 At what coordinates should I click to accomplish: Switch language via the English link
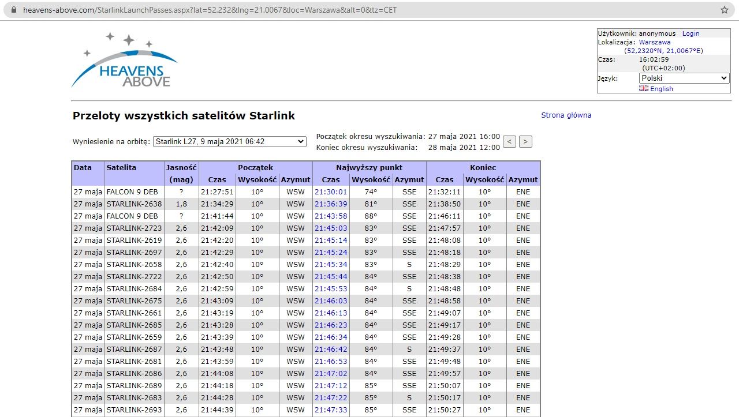point(662,89)
